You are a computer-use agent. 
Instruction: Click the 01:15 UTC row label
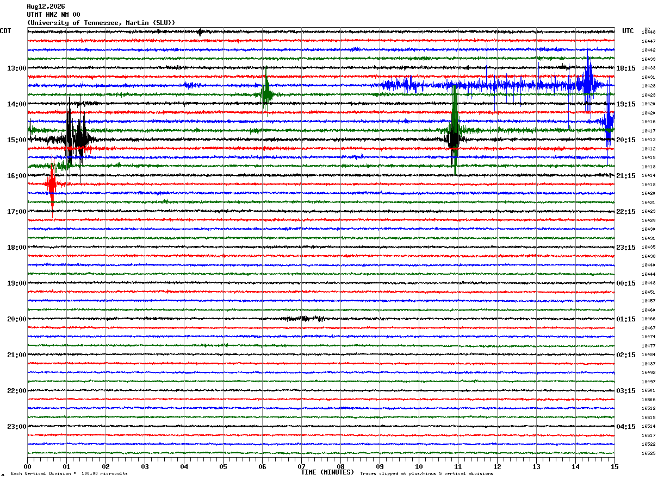pos(625,319)
